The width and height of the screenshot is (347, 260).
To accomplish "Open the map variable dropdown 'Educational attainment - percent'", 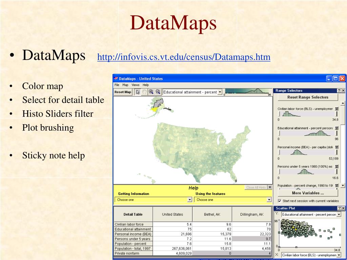I will click(192, 92).
